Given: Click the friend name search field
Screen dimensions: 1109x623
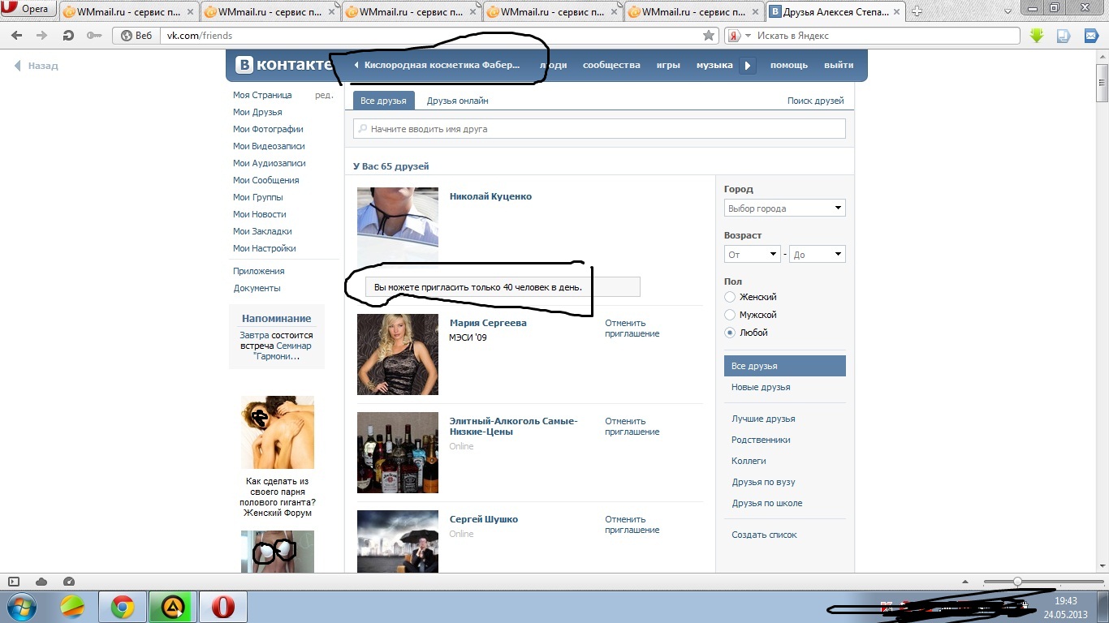Looking at the screenshot, I should (599, 129).
